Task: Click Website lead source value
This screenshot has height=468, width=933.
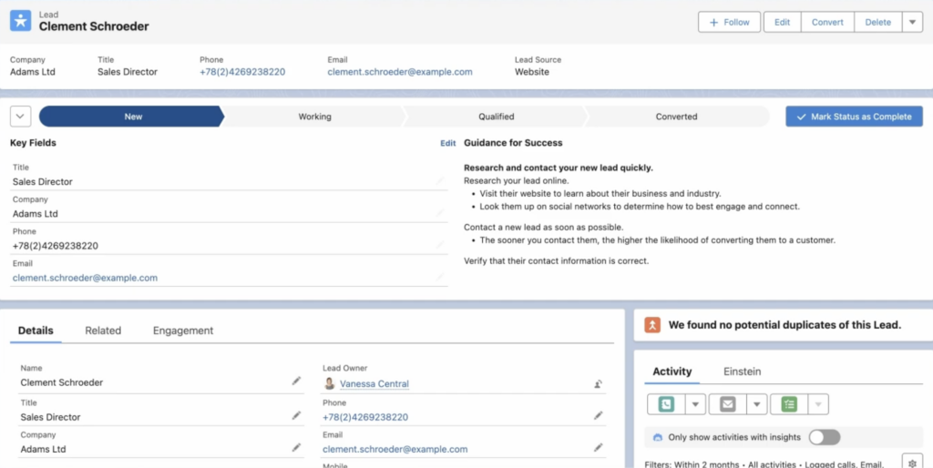Action: click(x=532, y=72)
